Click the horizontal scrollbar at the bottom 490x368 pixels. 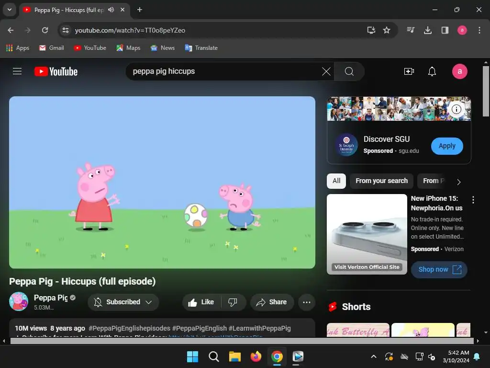pos(242,341)
